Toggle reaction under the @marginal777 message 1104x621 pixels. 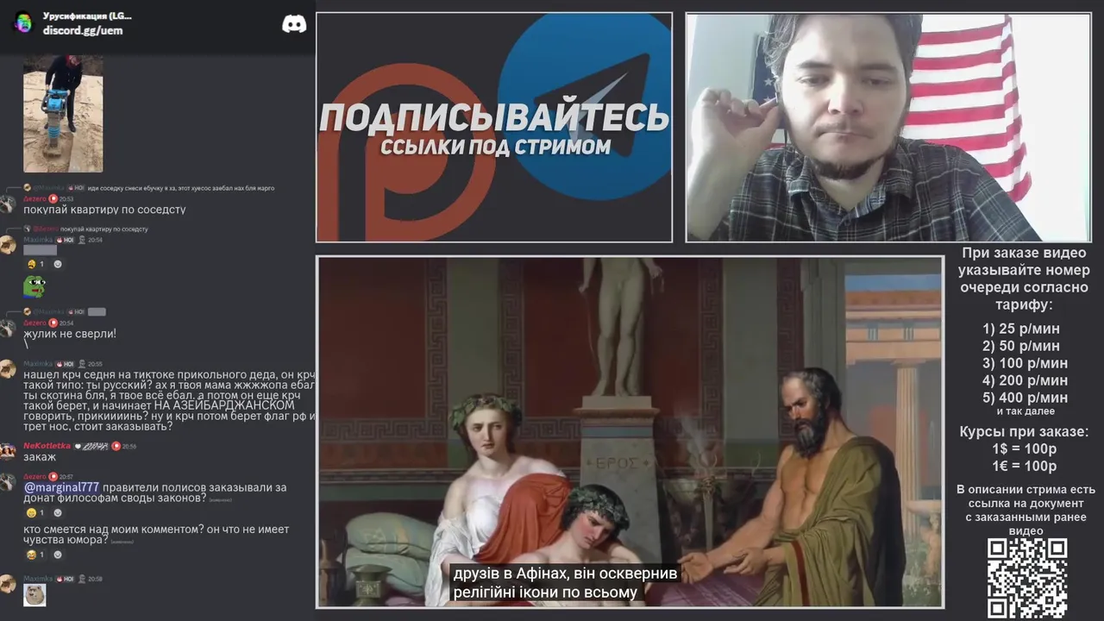pyautogui.click(x=36, y=512)
